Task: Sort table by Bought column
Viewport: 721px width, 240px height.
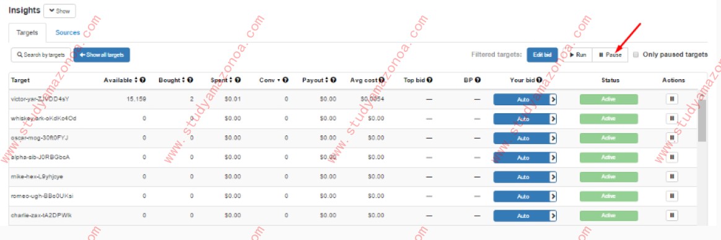Action: pos(172,80)
